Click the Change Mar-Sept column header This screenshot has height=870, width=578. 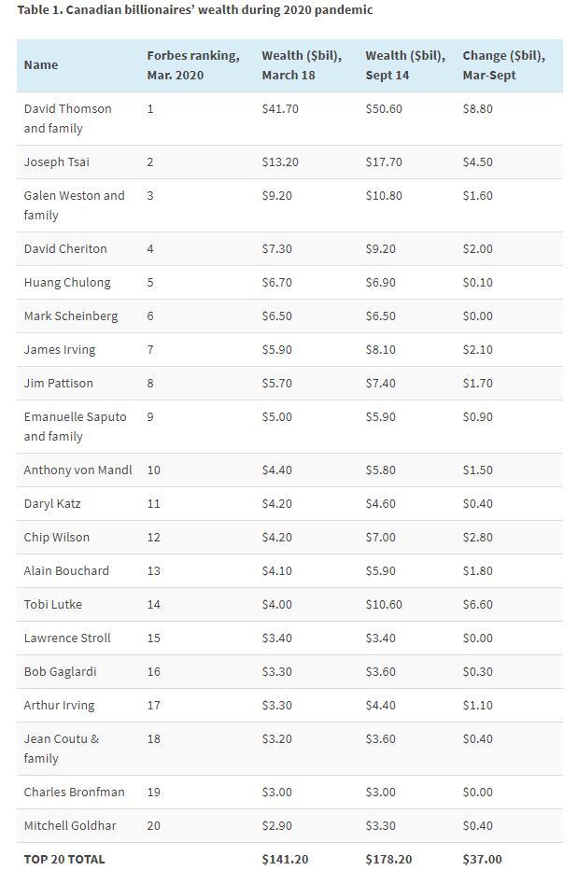pos(503,65)
